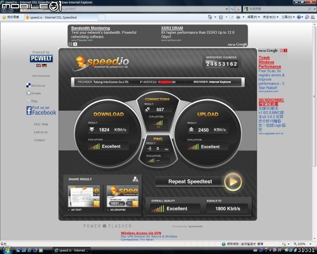
Task: Click the address bar Refresh button
Action: (232, 9)
